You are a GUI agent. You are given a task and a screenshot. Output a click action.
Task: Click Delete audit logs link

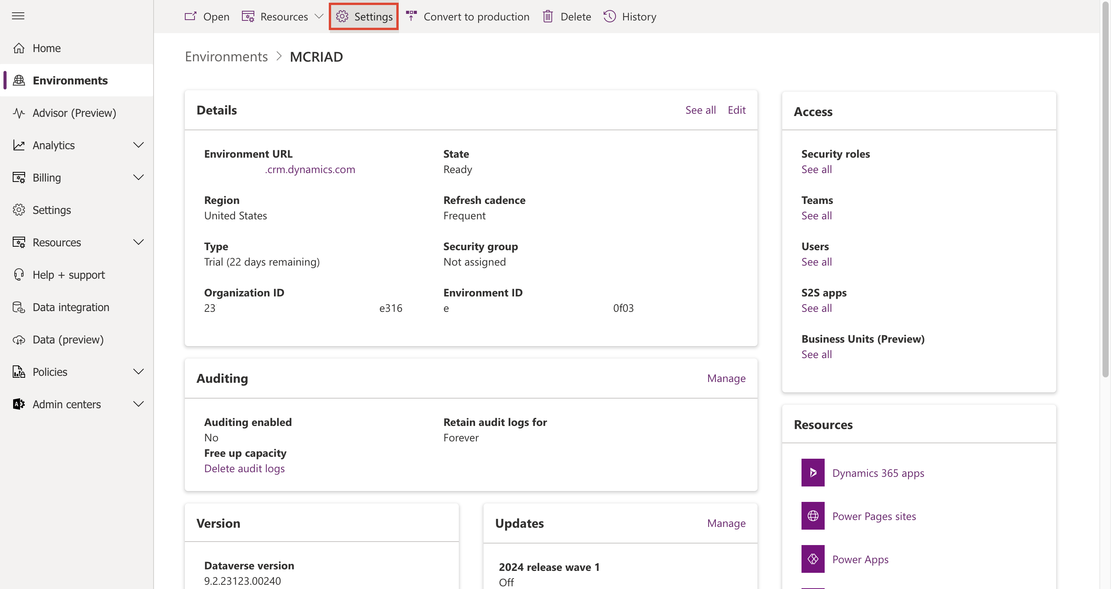tap(244, 468)
